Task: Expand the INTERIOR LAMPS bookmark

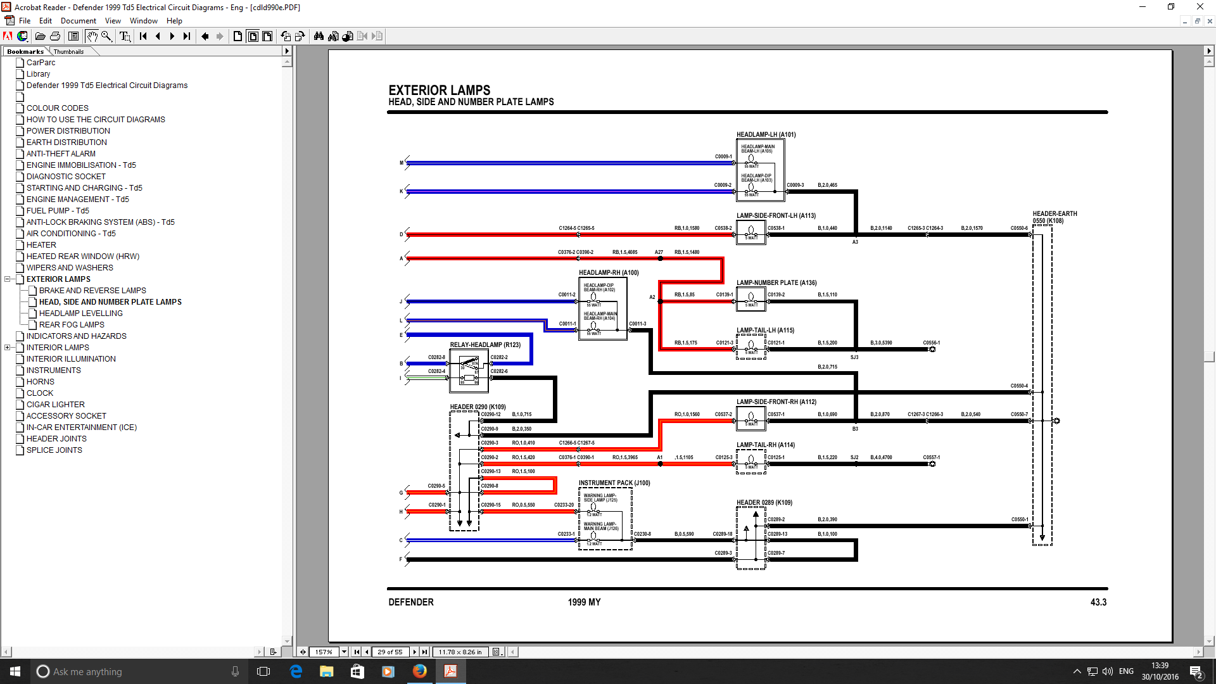Action: click(8, 348)
